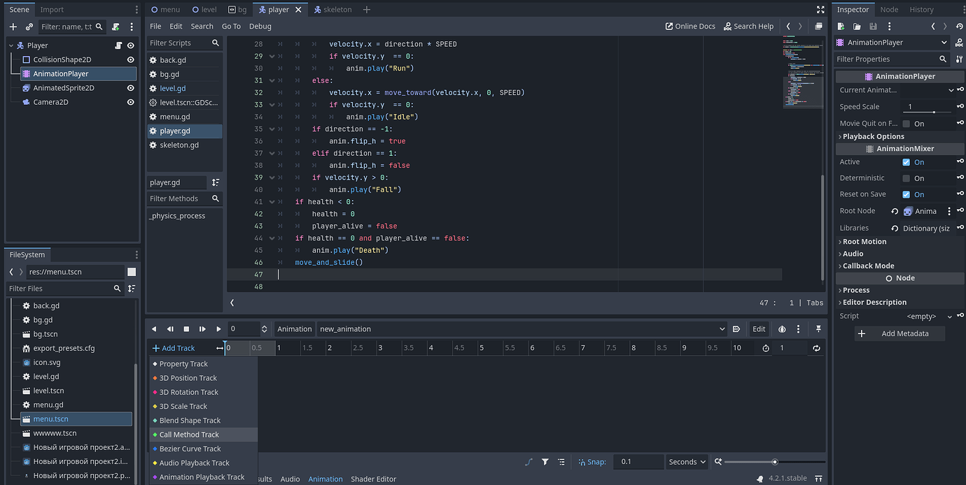
Task: Click the key icon beside Speed Scale
Action: click(960, 106)
